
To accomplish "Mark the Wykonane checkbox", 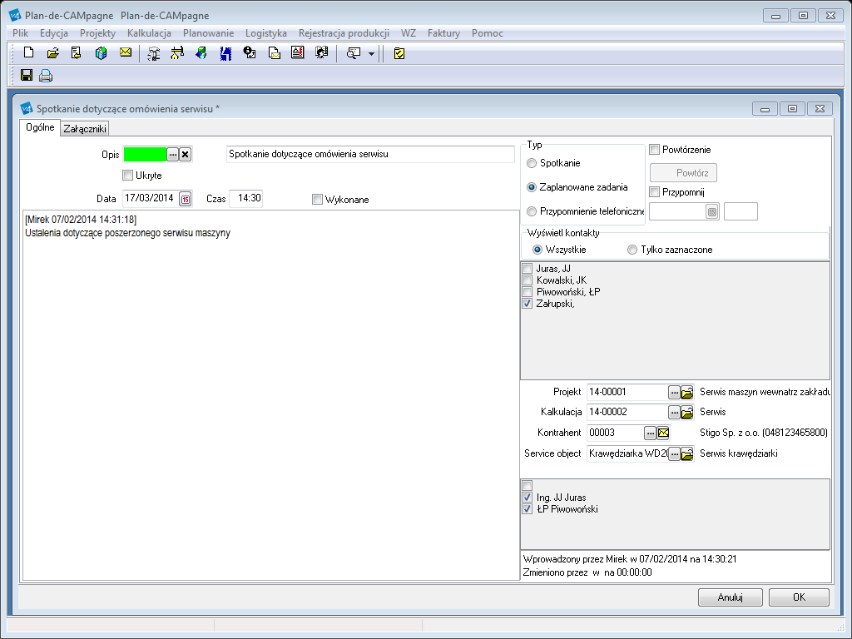I will 317,199.
